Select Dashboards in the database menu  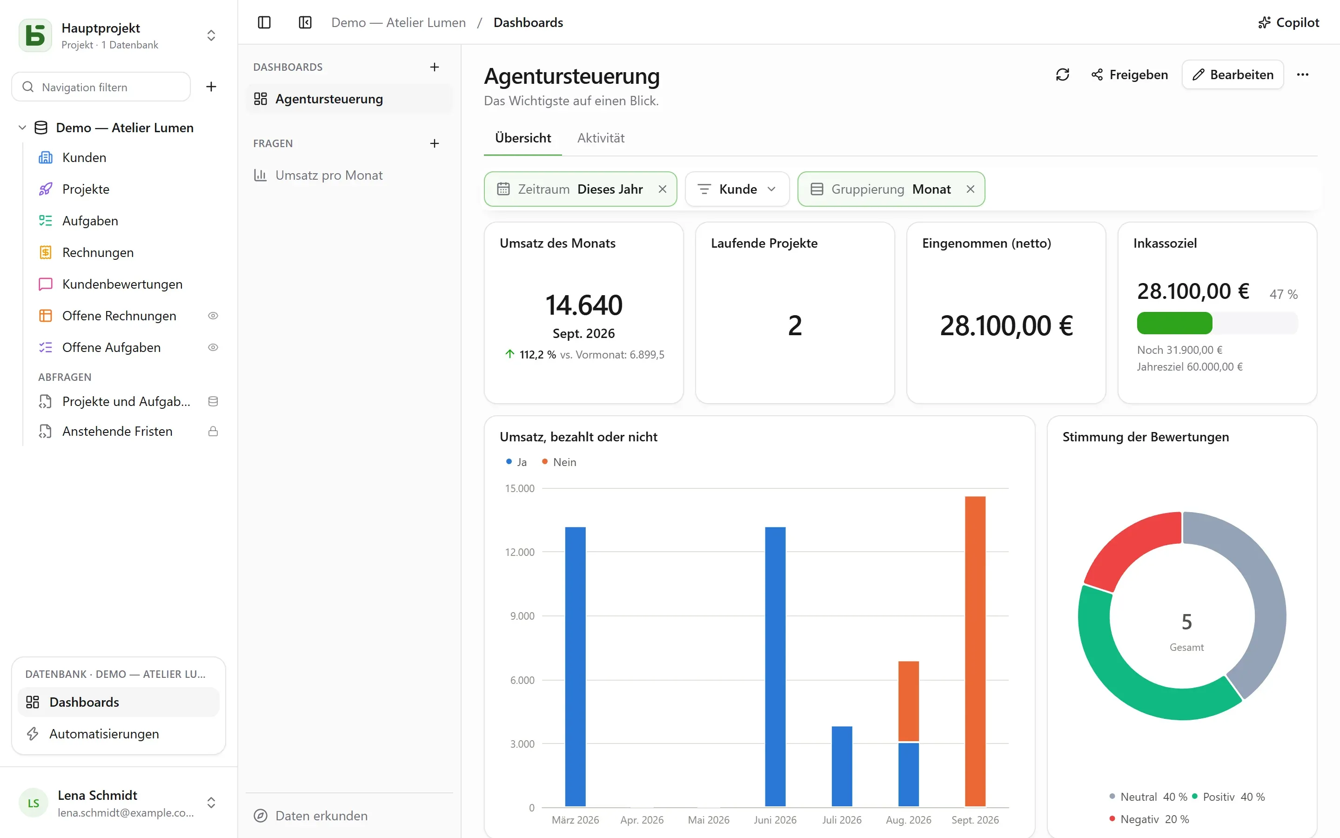pyautogui.click(x=119, y=702)
